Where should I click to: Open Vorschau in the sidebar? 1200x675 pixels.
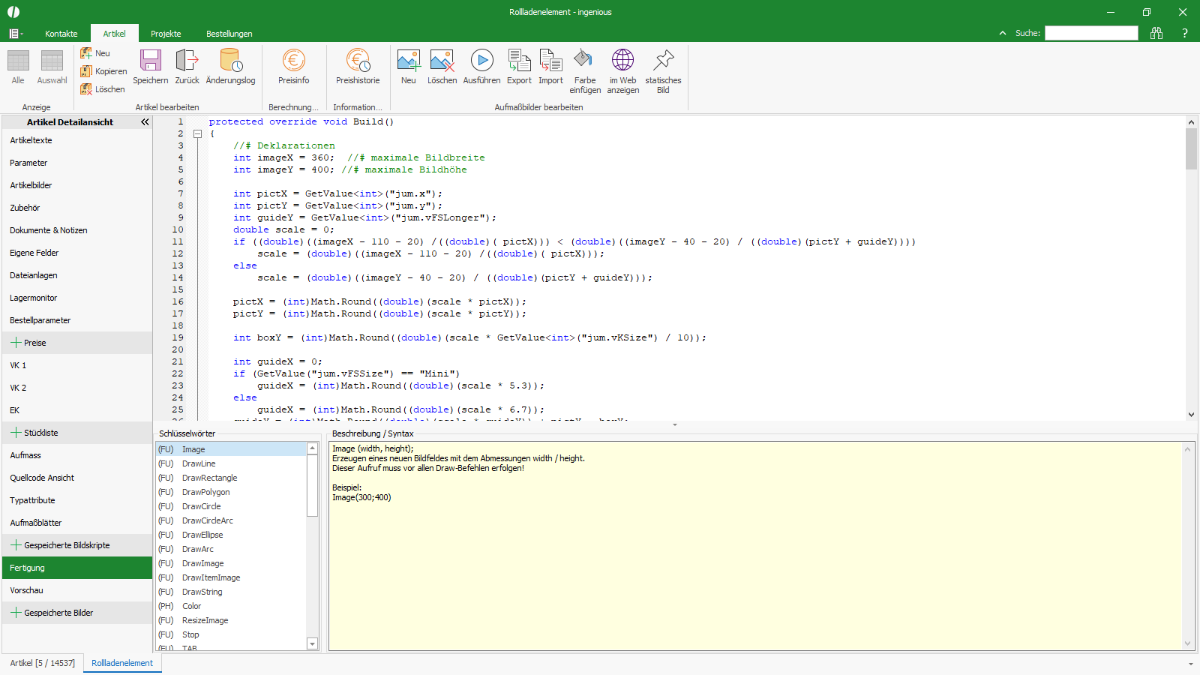(x=77, y=590)
